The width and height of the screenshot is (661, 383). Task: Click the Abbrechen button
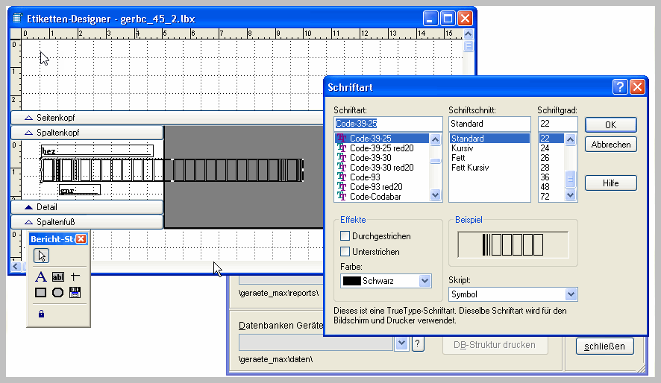[610, 145]
